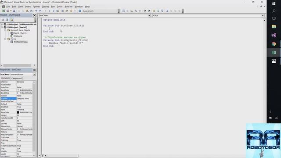Click the Toggle Bookmark flag icon
Viewport: 281px width, 158px height.
[x=167, y=11]
